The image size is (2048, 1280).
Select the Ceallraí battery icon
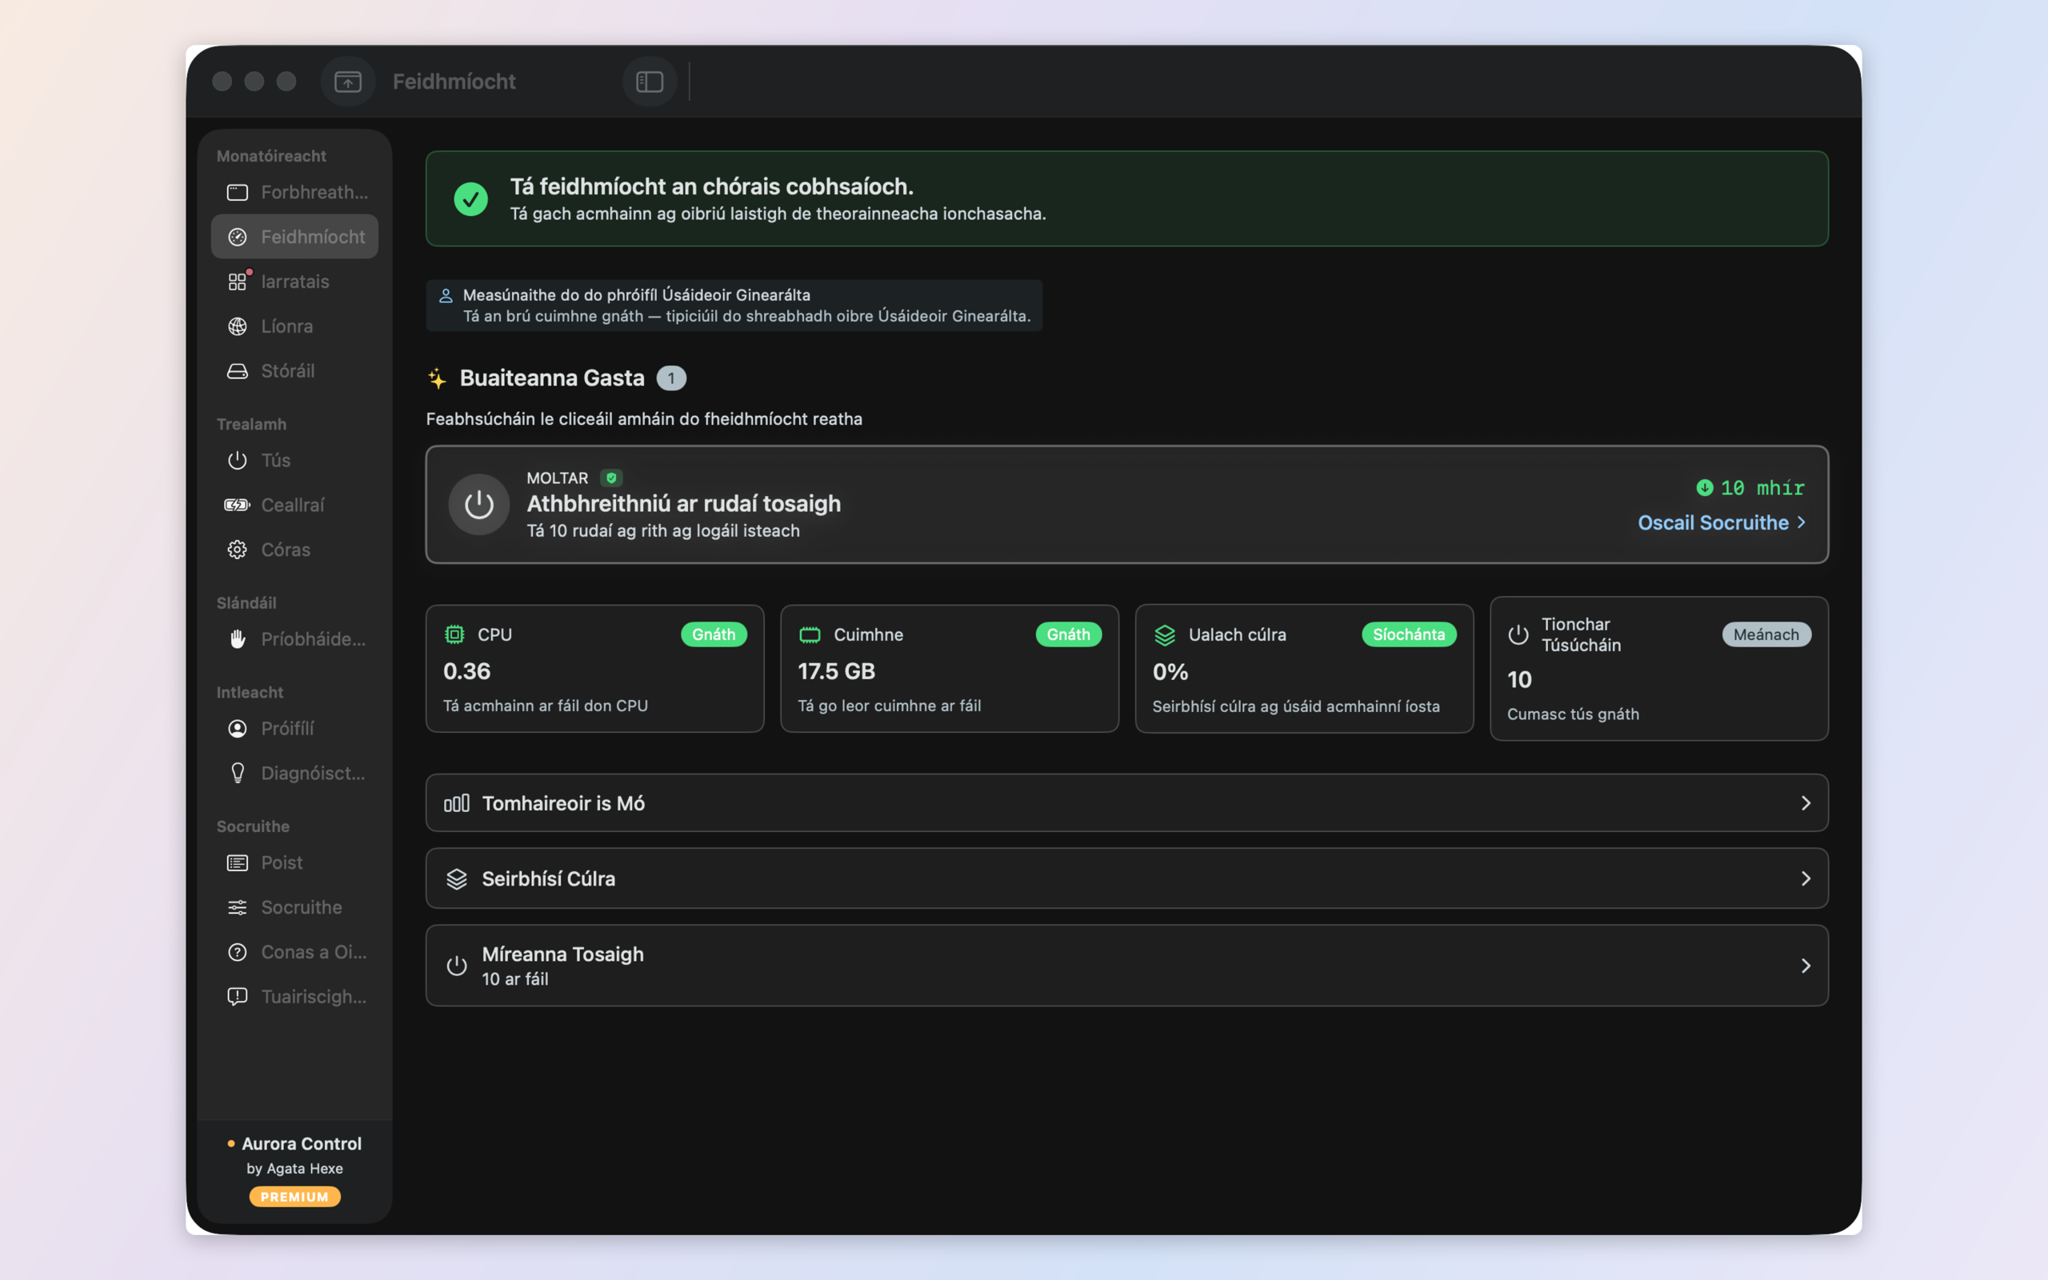tap(238, 506)
